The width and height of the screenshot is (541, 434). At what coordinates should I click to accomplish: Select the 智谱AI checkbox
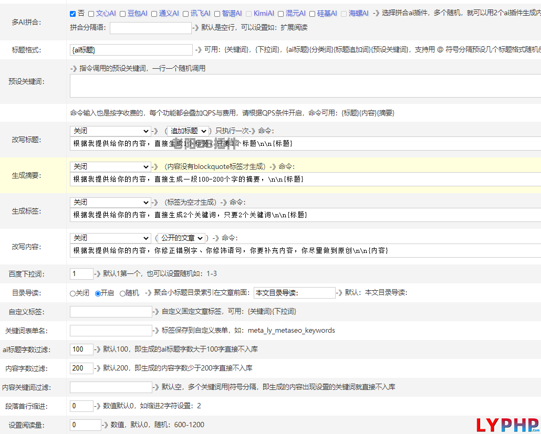point(217,14)
